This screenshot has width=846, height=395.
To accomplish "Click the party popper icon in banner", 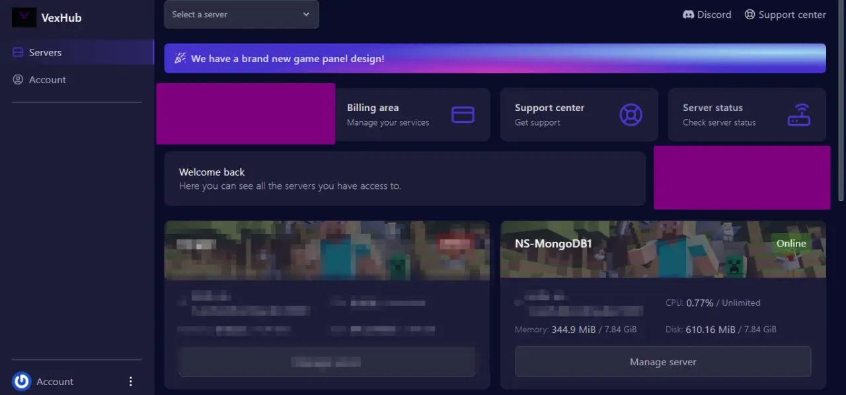I will (x=180, y=58).
